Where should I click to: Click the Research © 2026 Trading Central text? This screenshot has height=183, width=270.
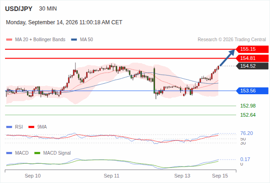coord(232,40)
